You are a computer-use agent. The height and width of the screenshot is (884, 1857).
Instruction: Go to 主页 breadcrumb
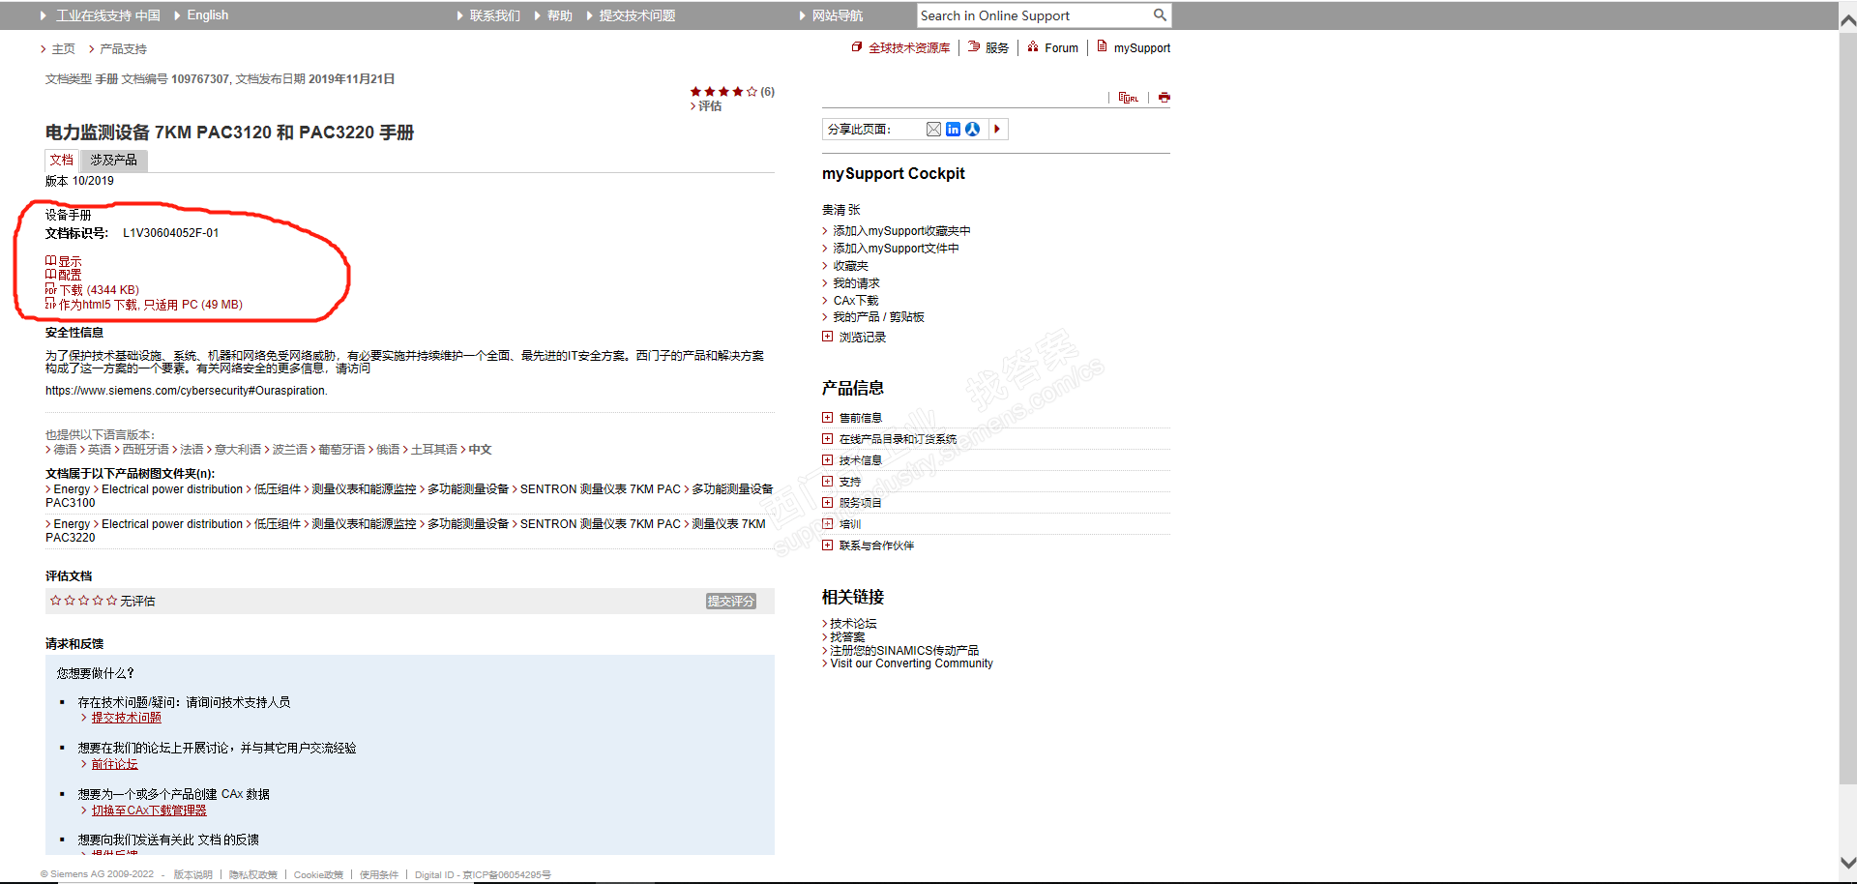[x=64, y=48]
